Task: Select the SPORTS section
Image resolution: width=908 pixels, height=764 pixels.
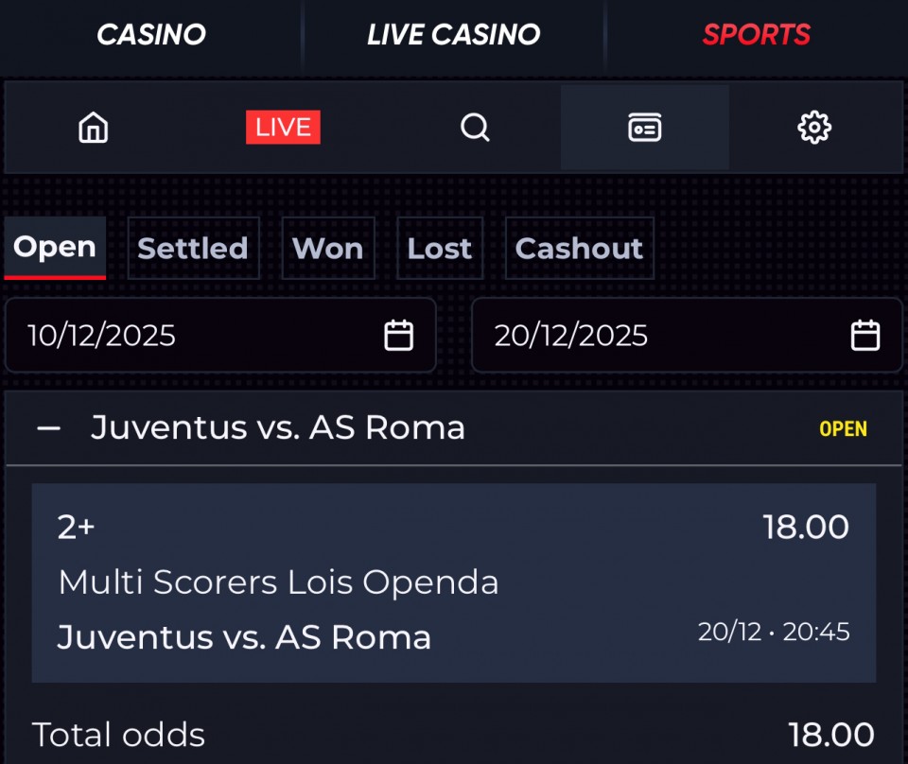Action: [x=757, y=35]
